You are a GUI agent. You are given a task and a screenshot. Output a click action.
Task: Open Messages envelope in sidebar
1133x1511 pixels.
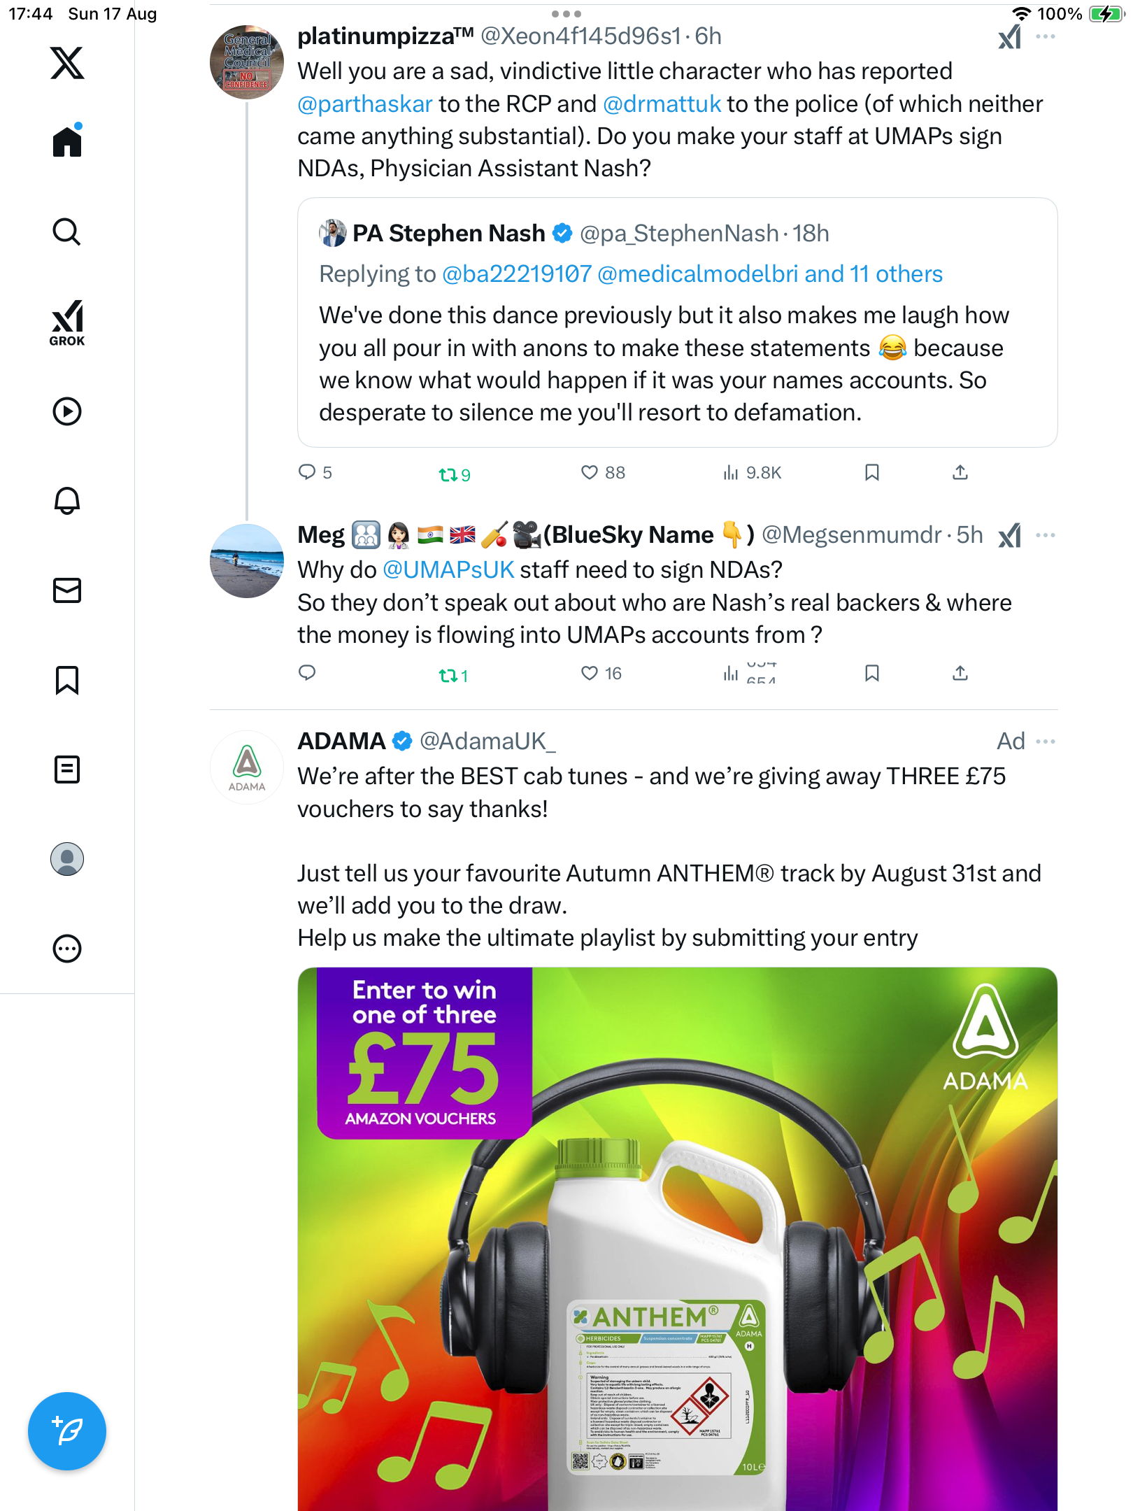pos(67,590)
